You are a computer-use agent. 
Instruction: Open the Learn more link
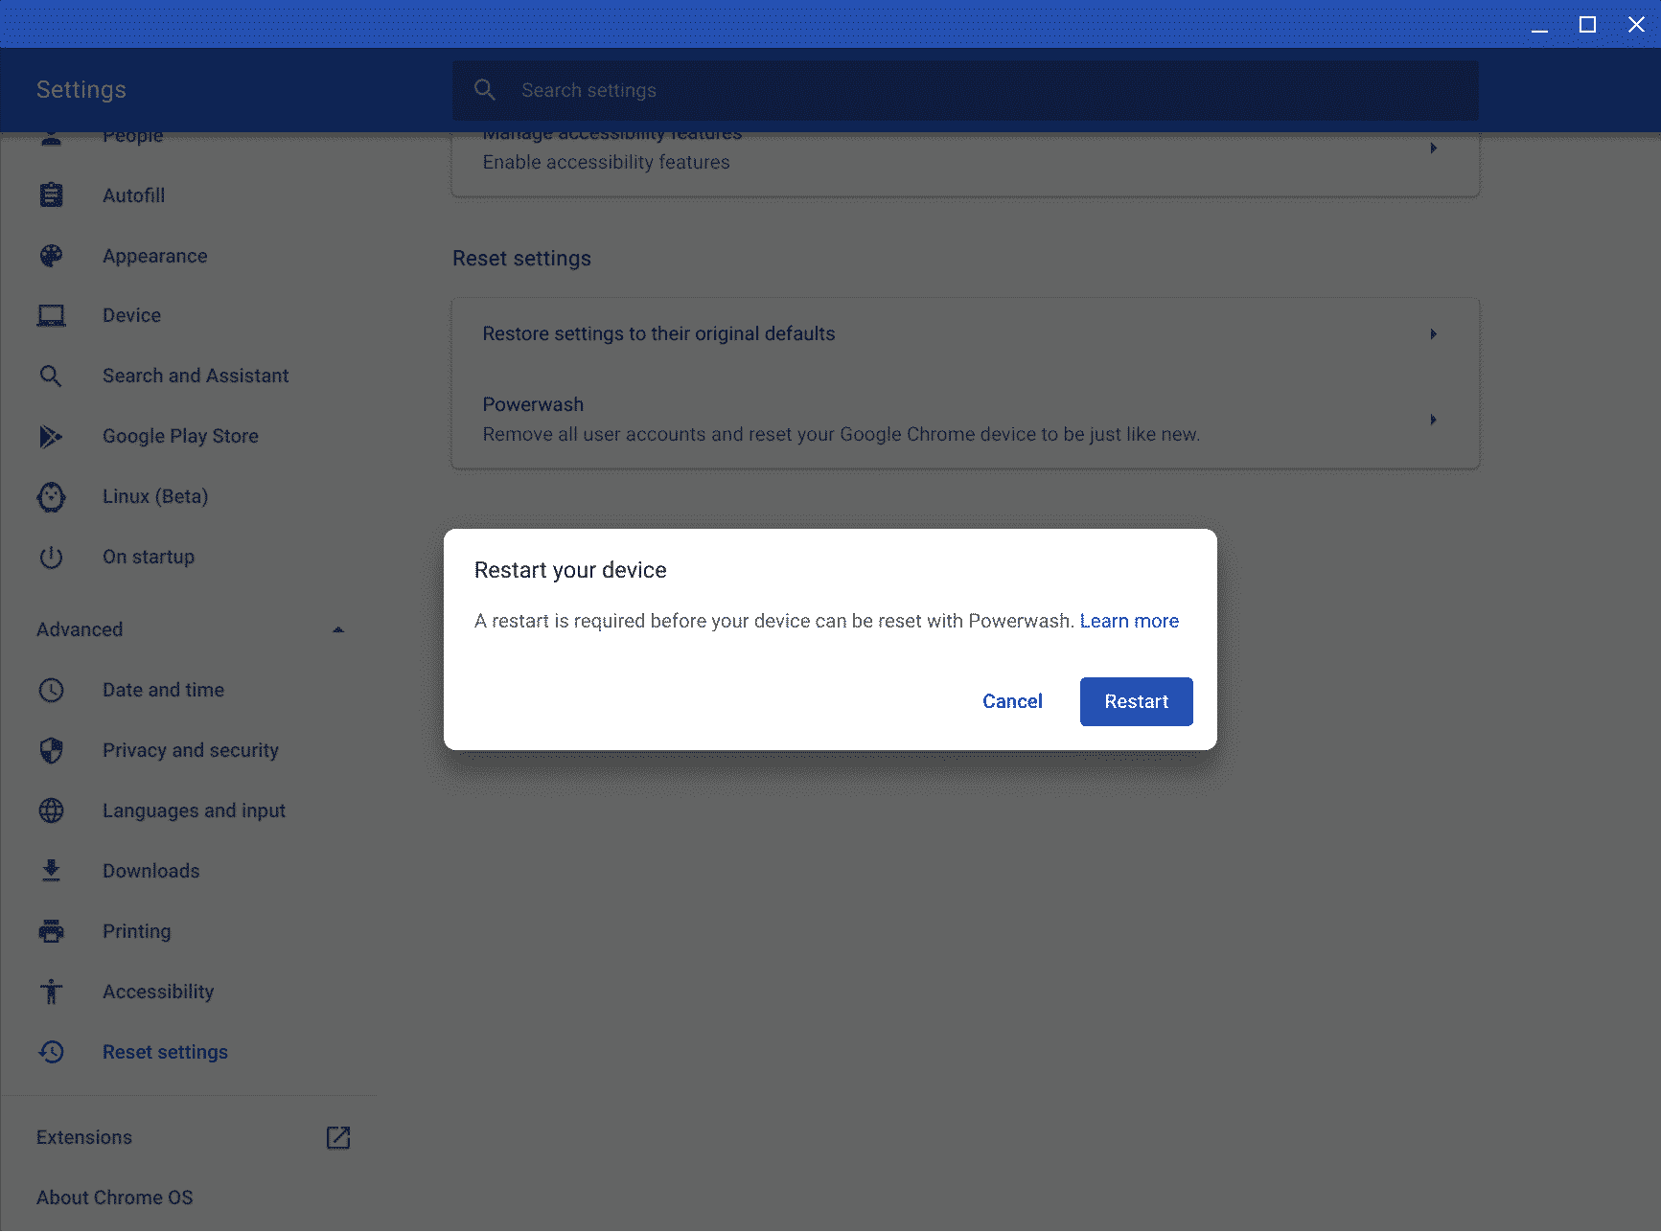[1129, 621]
